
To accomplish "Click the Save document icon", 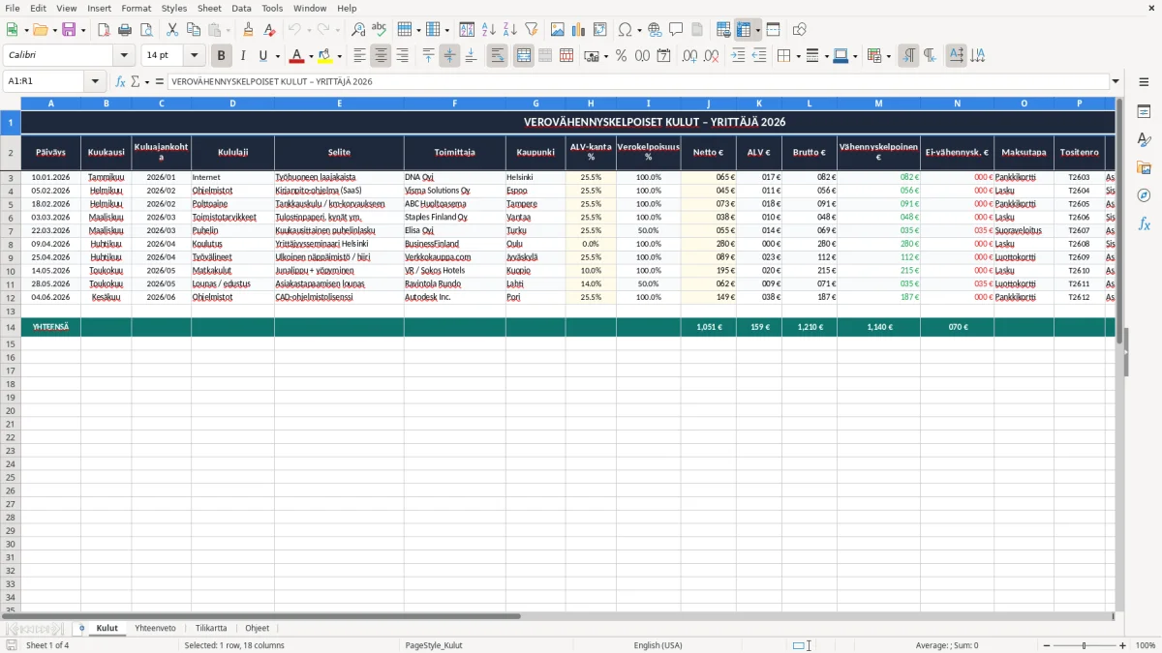I will tap(69, 30).
